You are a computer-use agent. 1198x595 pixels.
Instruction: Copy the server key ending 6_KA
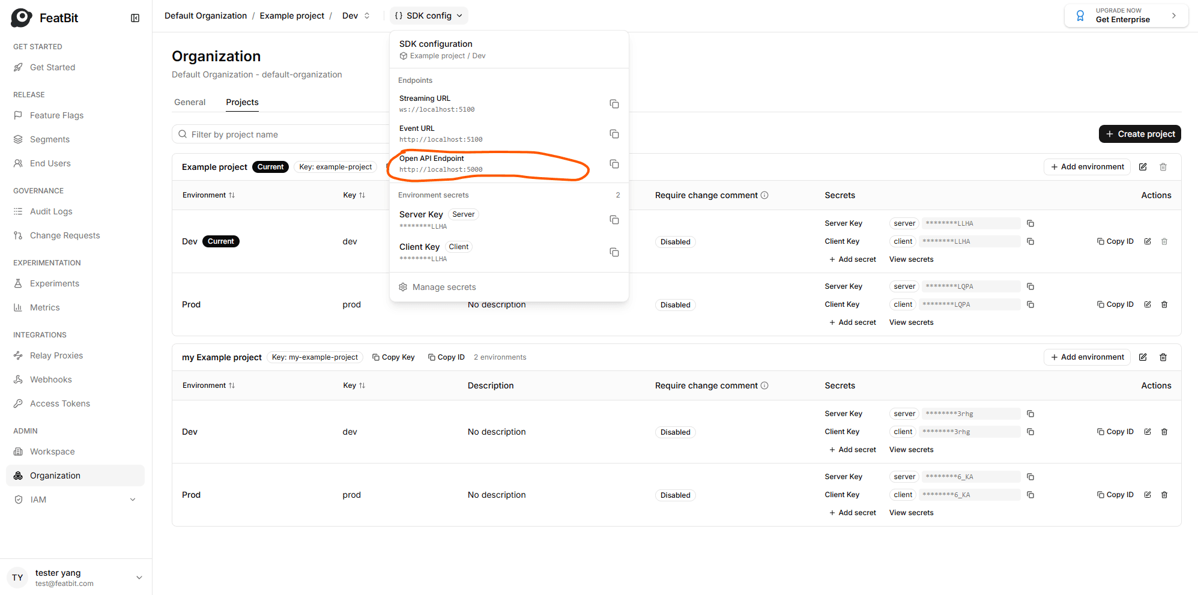coord(1030,477)
